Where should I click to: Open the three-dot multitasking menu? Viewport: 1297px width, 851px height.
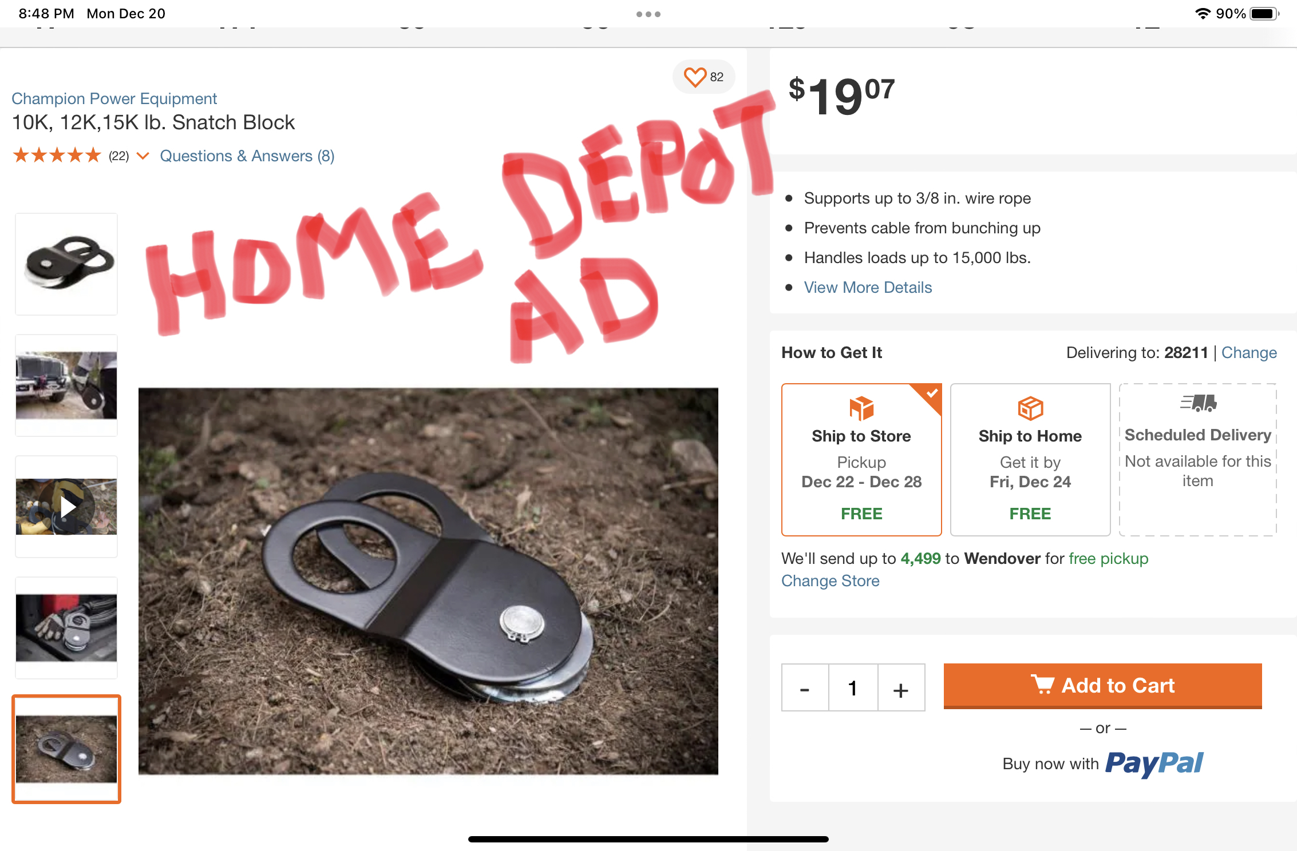(648, 14)
